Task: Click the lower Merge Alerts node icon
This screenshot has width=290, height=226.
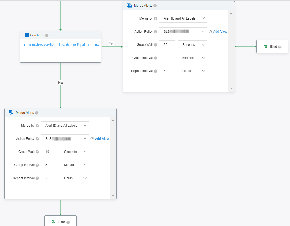Action: (x=11, y=113)
